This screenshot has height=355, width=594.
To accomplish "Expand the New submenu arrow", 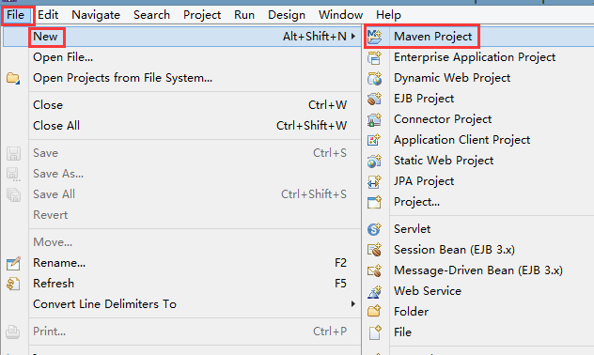I will point(353,37).
